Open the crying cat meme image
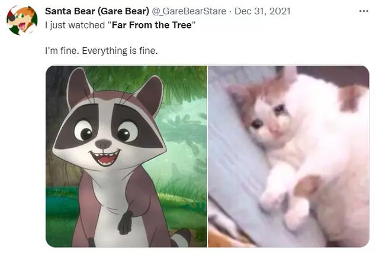379x253 pixels. tap(288, 156)
